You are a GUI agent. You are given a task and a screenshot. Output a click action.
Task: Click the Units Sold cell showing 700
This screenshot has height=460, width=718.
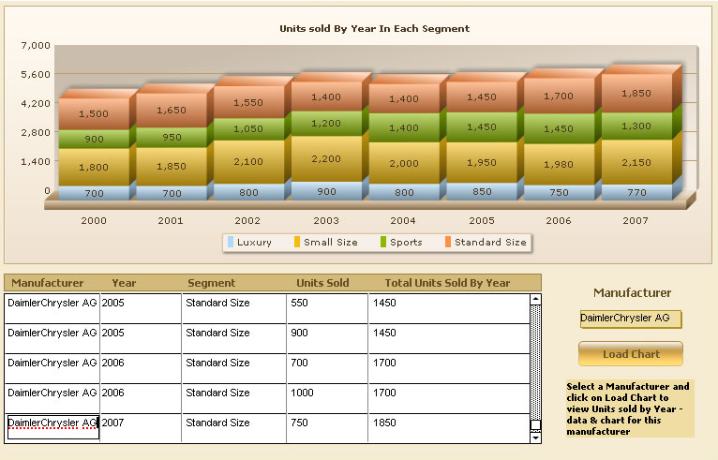pyautogui.click(x=327, y=368)
